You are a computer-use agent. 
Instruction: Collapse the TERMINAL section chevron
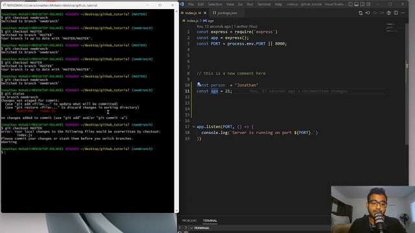(x=191, y=228)
